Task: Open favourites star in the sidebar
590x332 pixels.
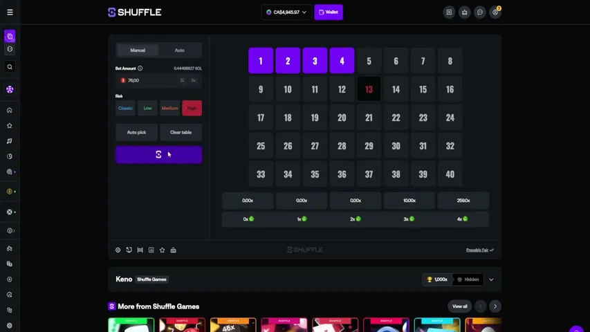Action: [10, 126]
